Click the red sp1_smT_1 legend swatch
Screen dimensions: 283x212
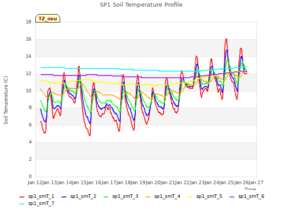22,197
